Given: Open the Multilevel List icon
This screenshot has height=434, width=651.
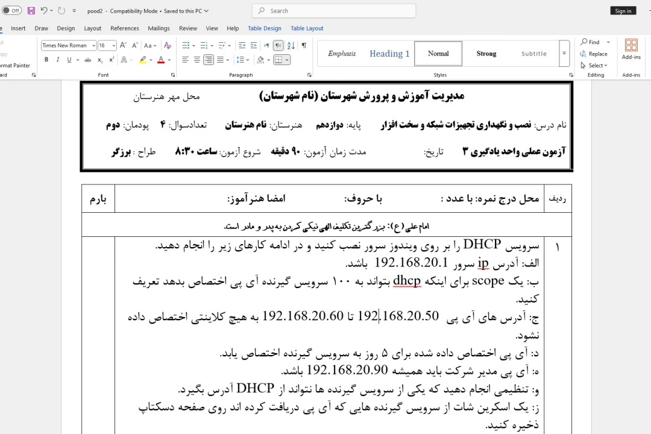Looking at the screenshot, I should [x=222, y=45].
